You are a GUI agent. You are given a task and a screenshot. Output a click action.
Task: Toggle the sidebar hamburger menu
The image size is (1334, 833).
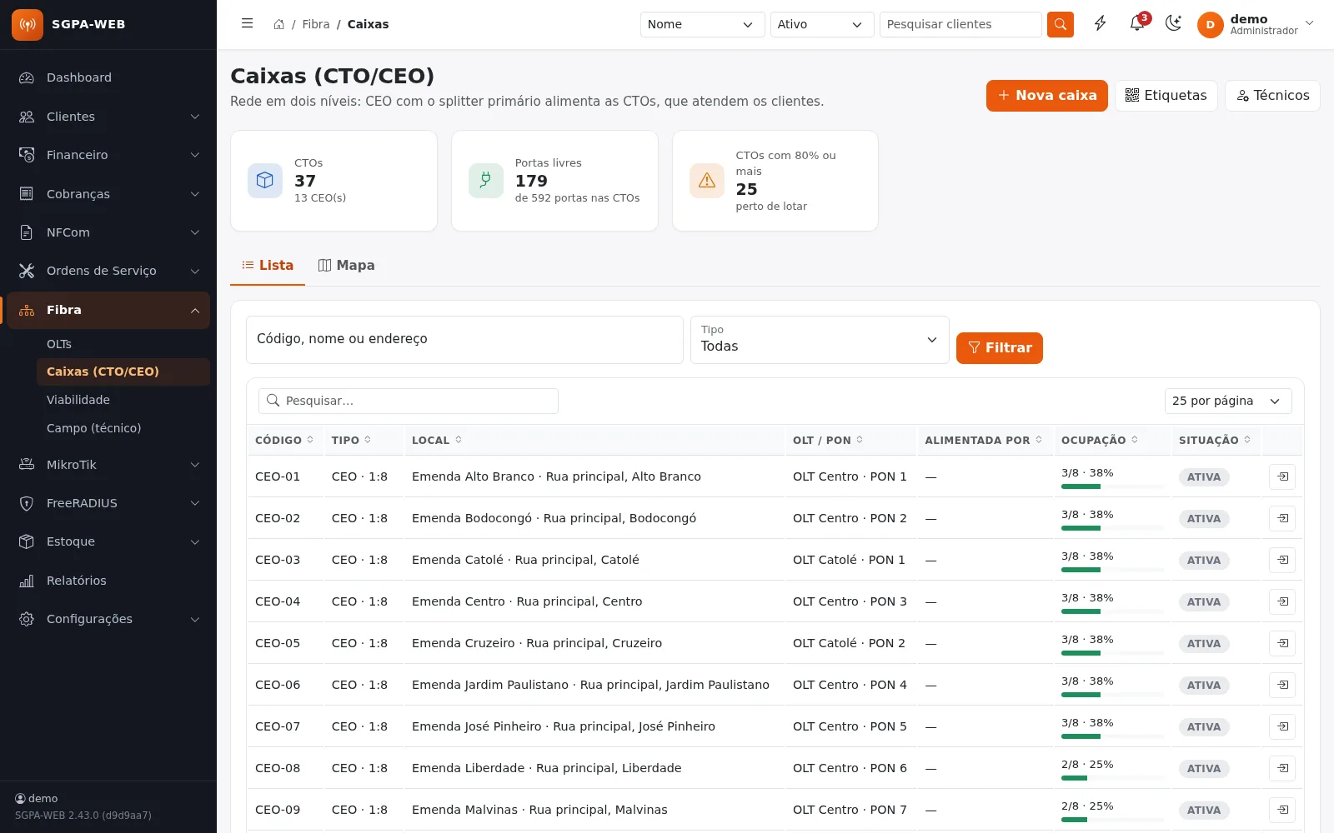coord(247,24)
